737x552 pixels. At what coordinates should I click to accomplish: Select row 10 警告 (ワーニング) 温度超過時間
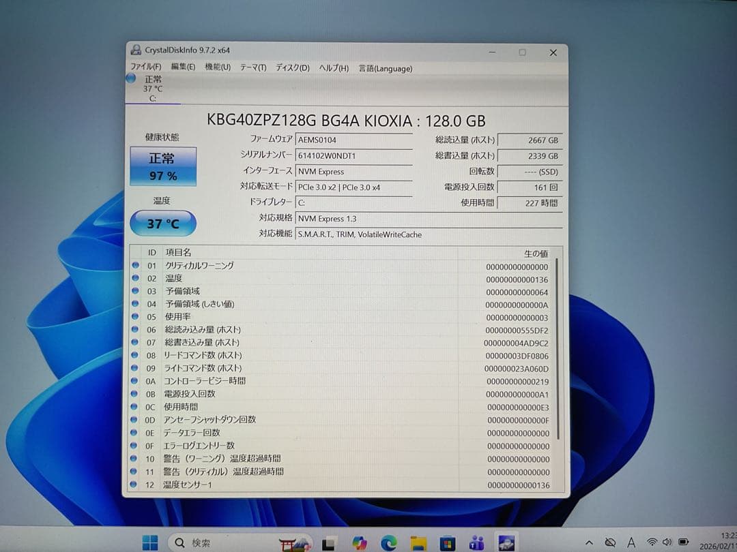point(342,459)
